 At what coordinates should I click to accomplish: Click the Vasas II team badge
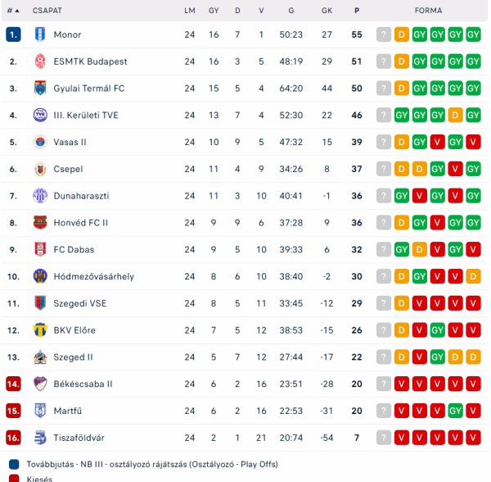(x=40, y=142)
